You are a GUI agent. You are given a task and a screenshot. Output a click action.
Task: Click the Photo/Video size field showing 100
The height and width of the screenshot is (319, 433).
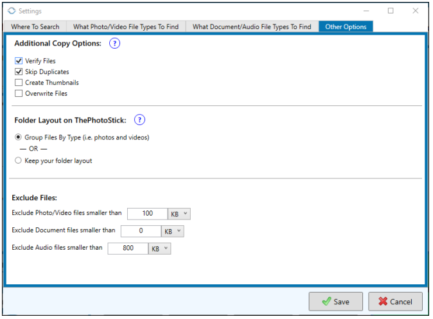(148, 214)
